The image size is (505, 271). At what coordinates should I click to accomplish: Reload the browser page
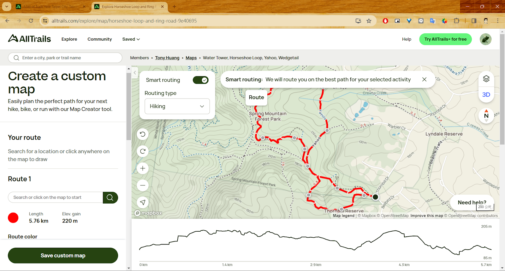31,21
